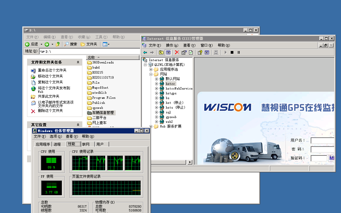Viewport: 341px width, 213px height.
Task: Click 删除这个文件夹 task link
Action: pos(51,111)
